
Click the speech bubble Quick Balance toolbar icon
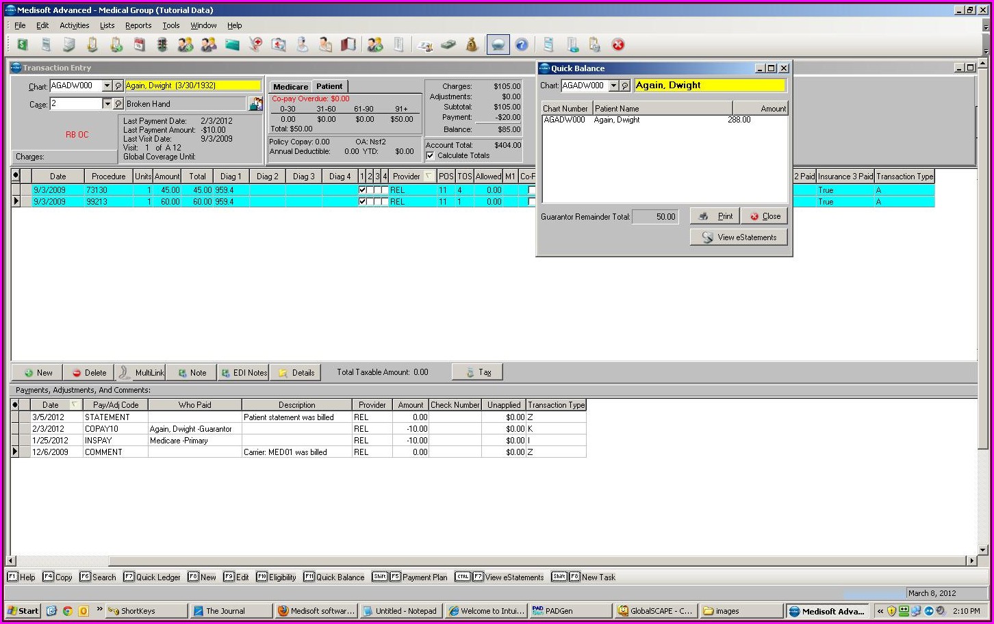498,45
